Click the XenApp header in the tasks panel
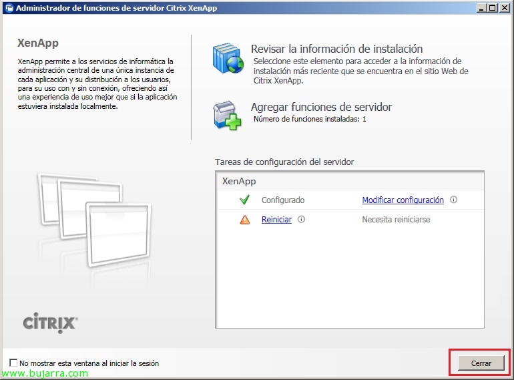 (x=239, y=181)
